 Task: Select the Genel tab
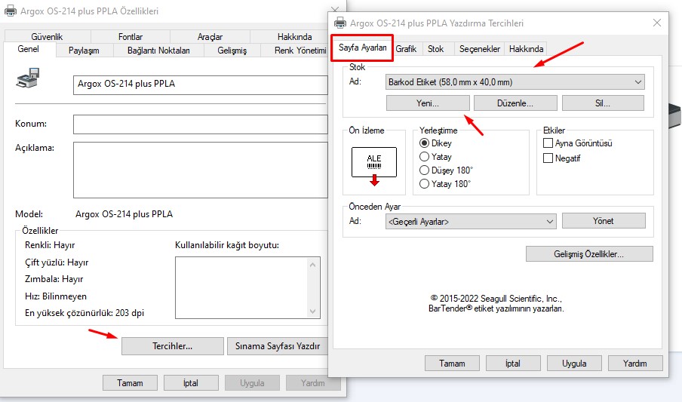point(28,49)
